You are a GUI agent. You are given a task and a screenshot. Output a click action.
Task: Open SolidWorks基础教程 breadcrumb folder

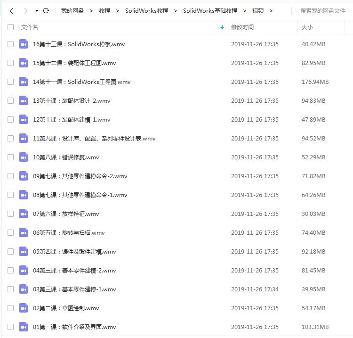pyautogui.click(x=210, y=10)
